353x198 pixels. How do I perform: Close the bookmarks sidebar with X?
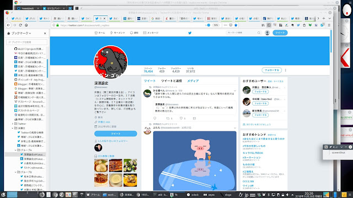(x=45, y=33)
